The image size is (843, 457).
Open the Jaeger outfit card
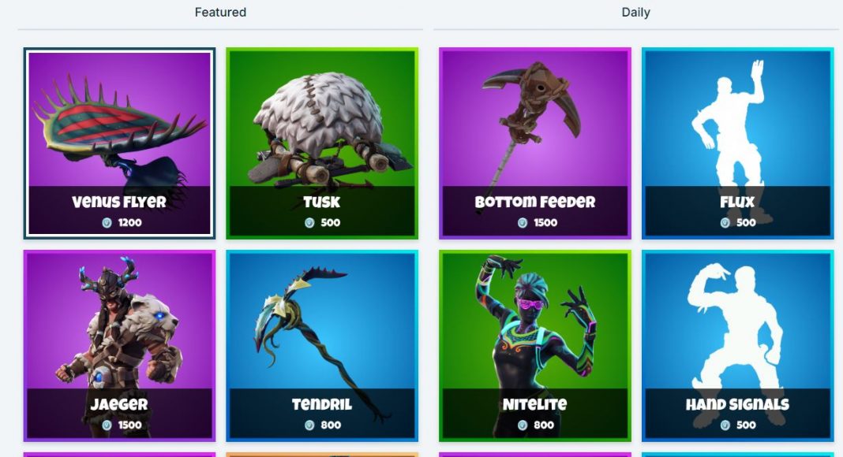[119, 346]
